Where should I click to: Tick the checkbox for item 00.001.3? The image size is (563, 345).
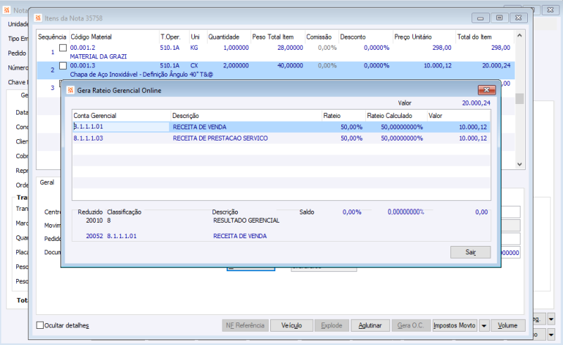coord(63,65)
